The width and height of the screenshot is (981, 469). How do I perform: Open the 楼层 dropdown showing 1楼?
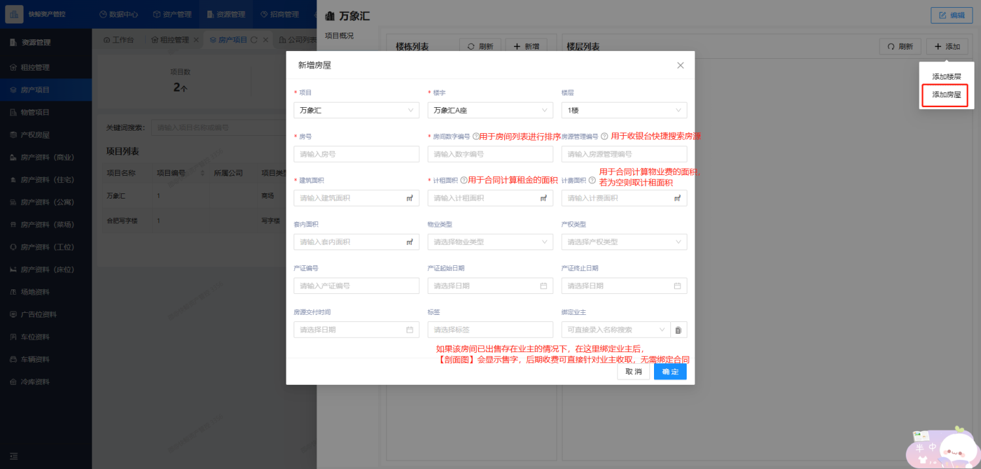[x=624, y=110]
